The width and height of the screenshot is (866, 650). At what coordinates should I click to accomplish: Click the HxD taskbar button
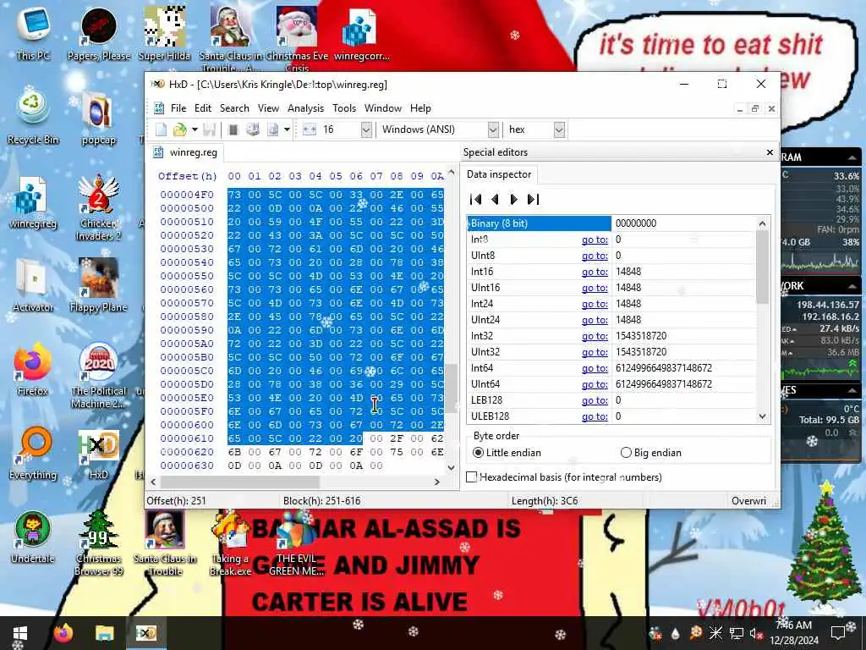(x=145, y=633)
